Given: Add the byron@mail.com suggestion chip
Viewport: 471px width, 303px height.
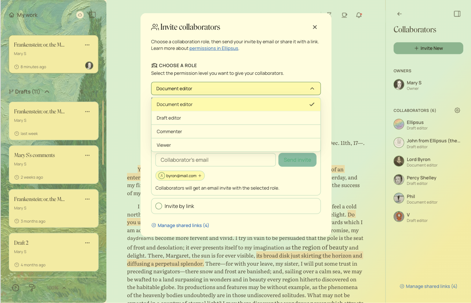Looking at the screenshot, I should 180,176.
